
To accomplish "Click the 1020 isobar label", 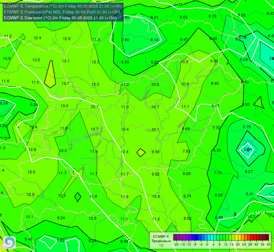I will point(257,64).
